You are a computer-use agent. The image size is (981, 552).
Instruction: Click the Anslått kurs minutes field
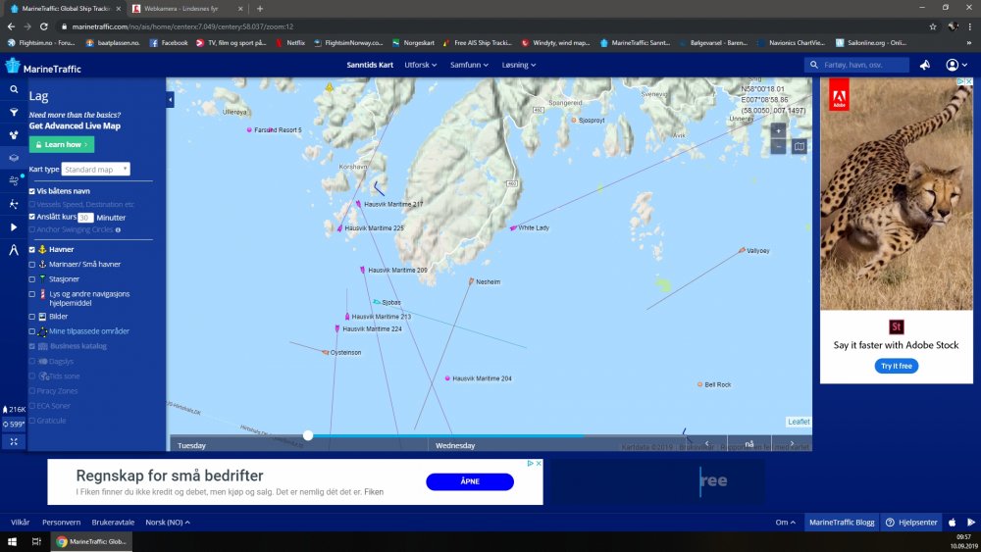85,218
